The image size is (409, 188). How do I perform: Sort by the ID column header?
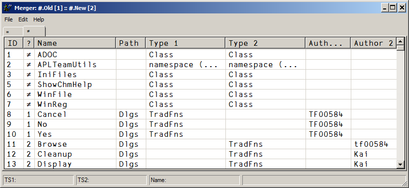[14, 43]
